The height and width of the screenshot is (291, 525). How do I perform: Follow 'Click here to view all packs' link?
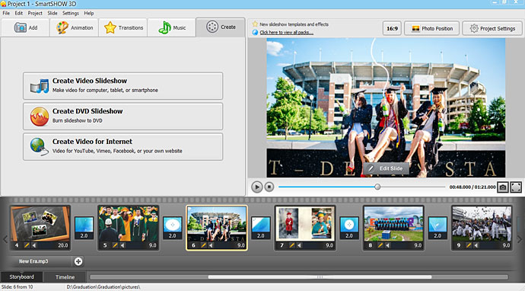tap(286, 32)
